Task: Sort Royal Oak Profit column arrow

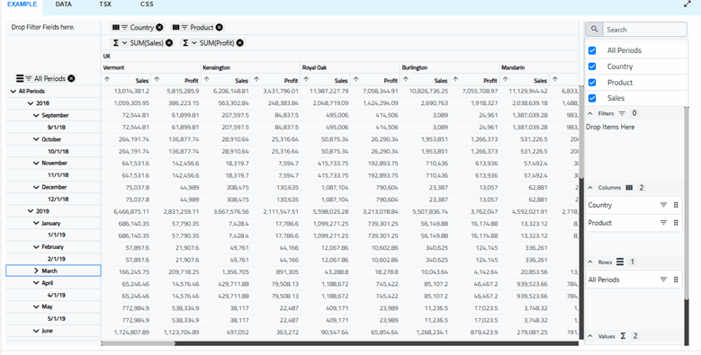Action: (355, 79)
